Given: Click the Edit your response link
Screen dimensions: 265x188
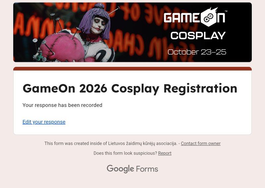Looking at the screenshot, I should point(44,122).
